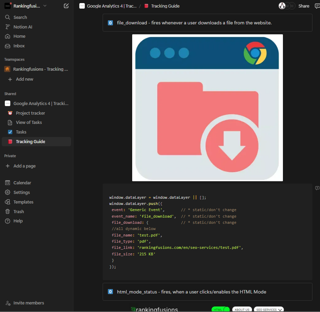Click the Help icon item
Viewport: 320px width, 312px height.
(x=18, y=221)
